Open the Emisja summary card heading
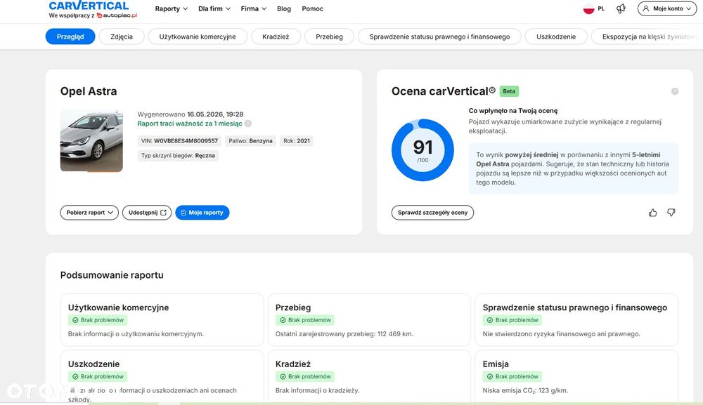 point(496,364)
